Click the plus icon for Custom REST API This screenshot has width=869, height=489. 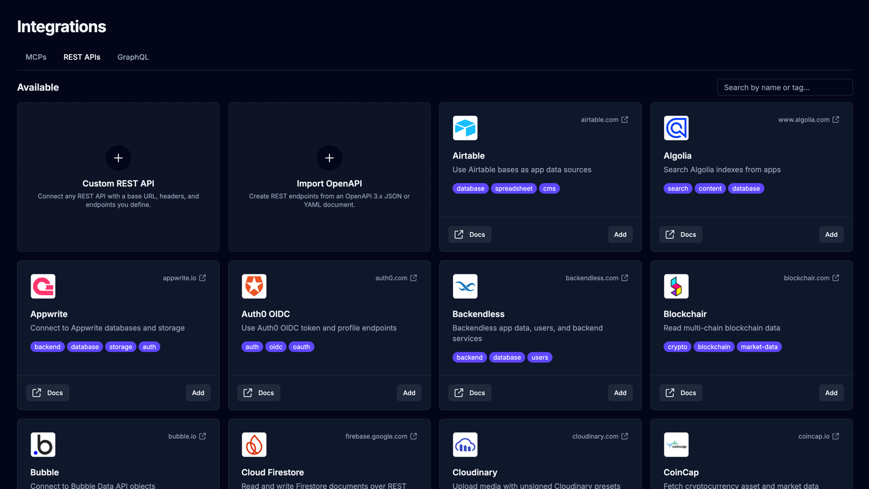(x=118, y=158)
